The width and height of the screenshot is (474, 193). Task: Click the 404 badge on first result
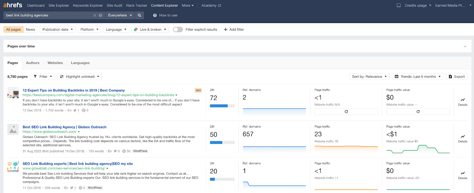(x=198, y=90)
